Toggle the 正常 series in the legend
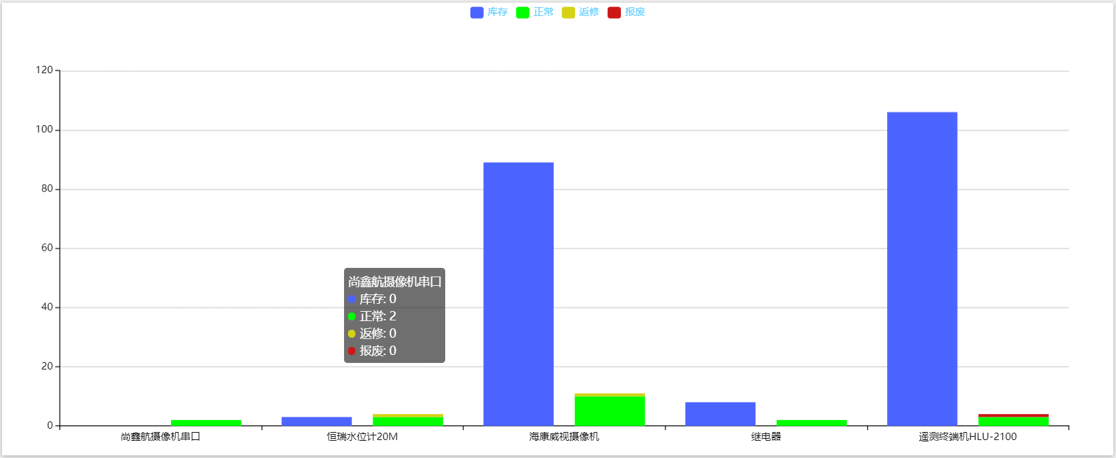Image resolution: width=1116 pixels, height=458 pixels. click(535, 12)
